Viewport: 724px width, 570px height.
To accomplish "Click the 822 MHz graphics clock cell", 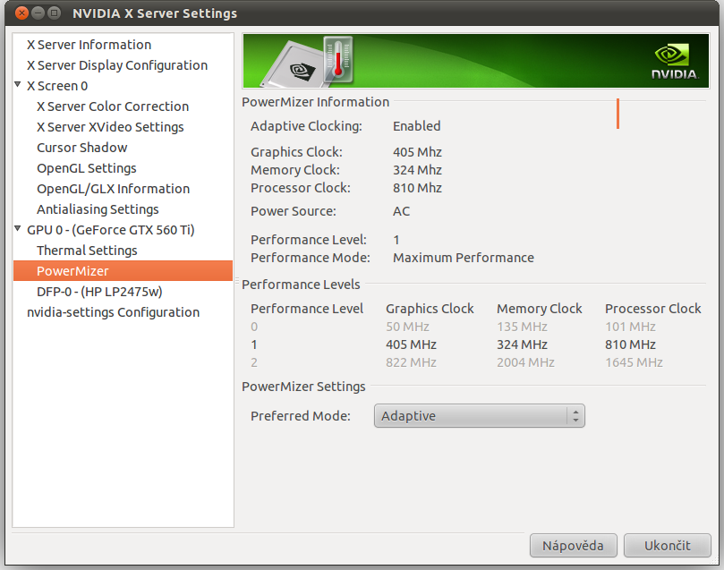I will tap(411, 362).
